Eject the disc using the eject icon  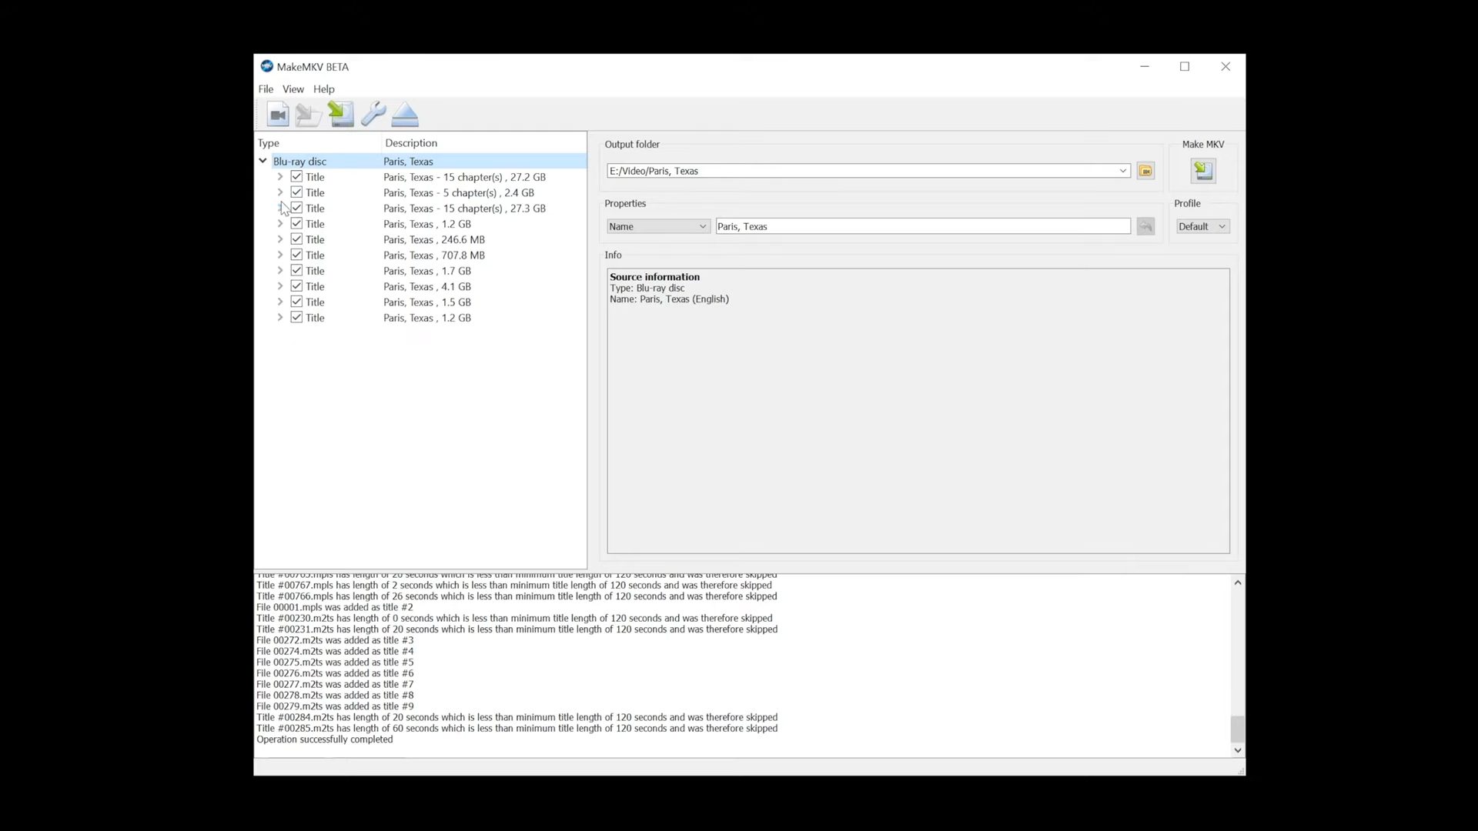point(405,115)
